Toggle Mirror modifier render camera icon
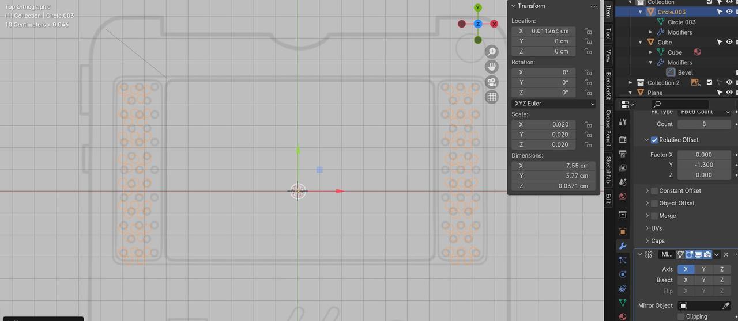Viewport: 738px width, 321px height. click(x=707, y=254)
